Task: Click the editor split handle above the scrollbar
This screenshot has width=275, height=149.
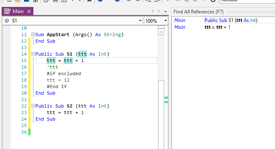Action: click(x=161, y=27)
